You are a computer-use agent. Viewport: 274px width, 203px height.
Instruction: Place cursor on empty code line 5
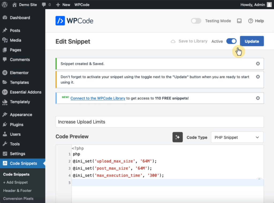click(168, 183)
